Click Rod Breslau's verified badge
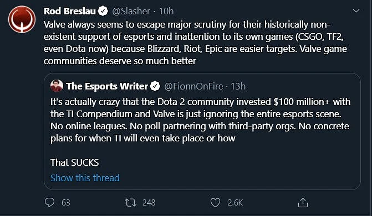The image size is (372, 216). click(x=103, y=11)
